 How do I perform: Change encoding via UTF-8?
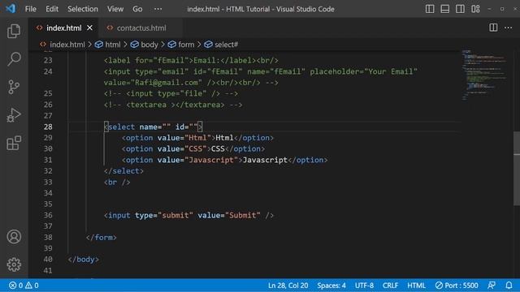(364, 286)
